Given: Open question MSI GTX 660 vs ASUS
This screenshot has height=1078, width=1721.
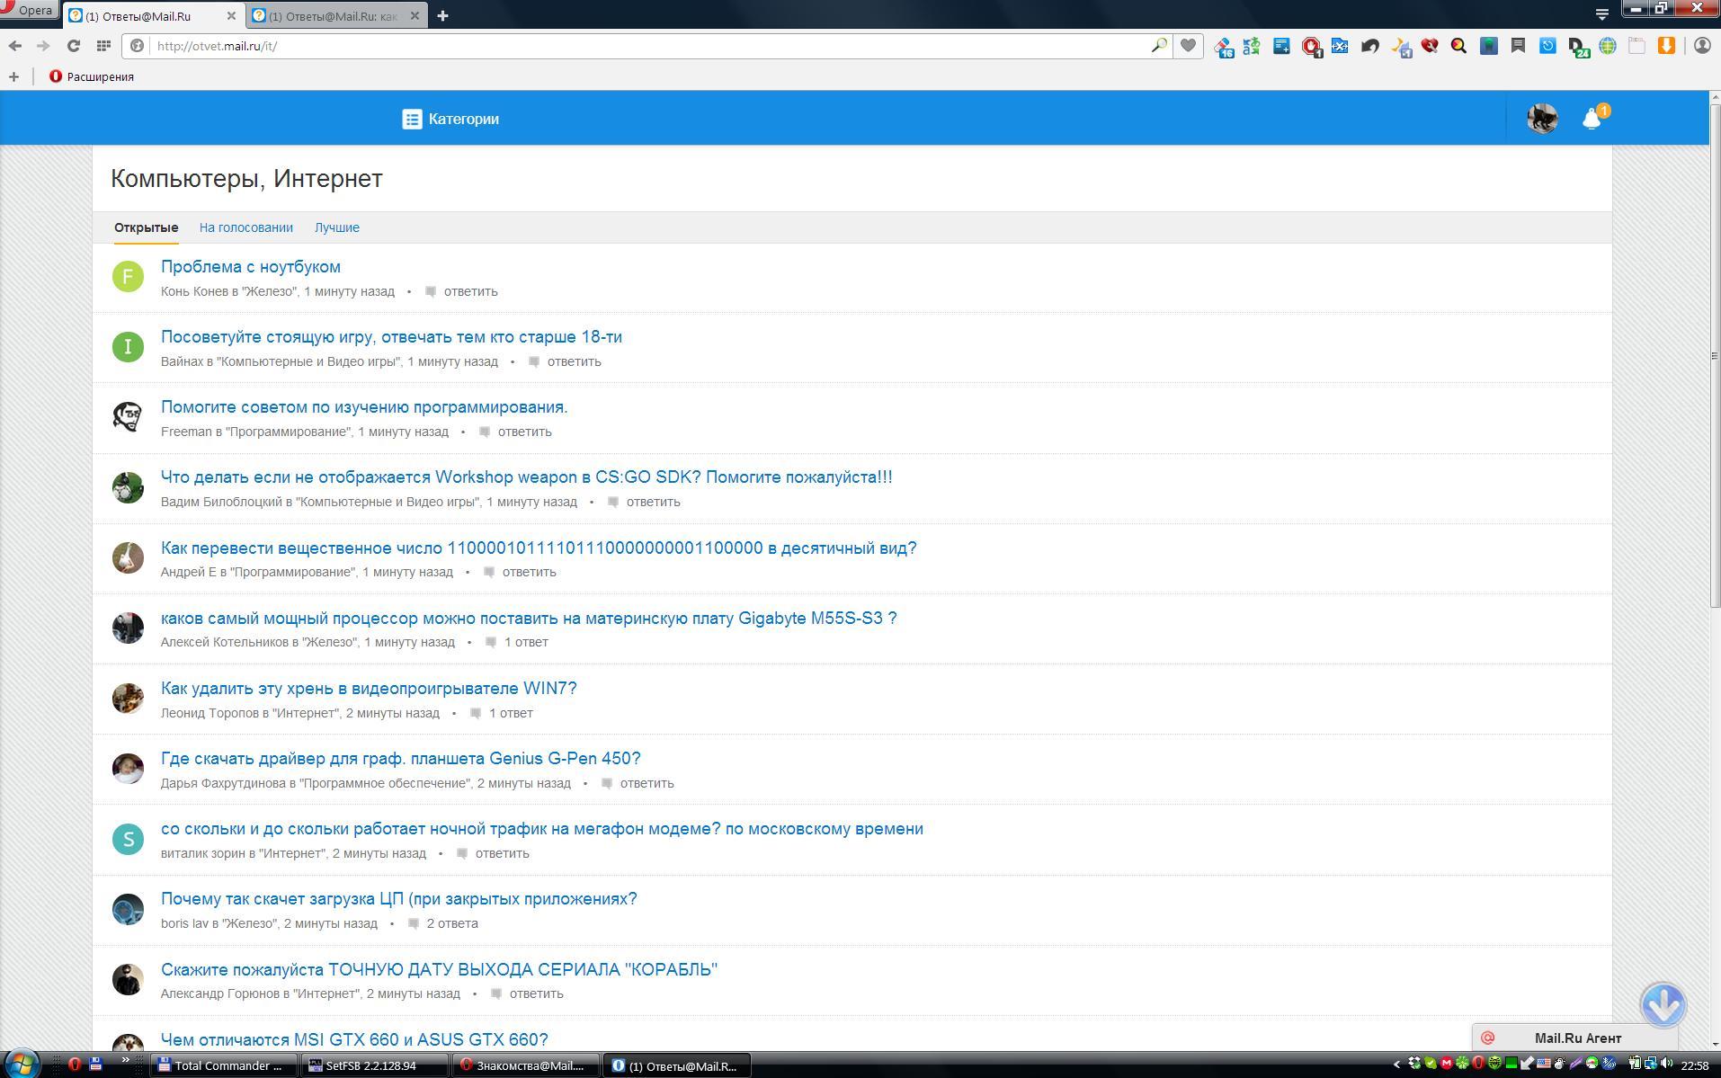Looking at the screenshot, I should [354, 1039].
